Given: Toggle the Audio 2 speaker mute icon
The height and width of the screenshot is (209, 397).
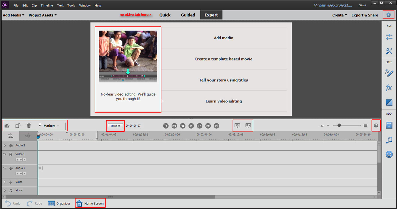Looking at the screenshot, I should pyautogui.click(x=11, y=146).
